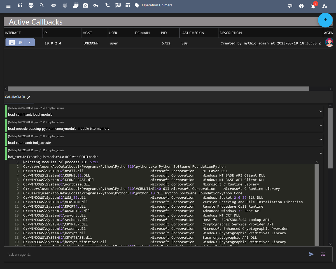Open Credentials via key icon
Image resolution: width=336 pixels, height=269 pixels.
click(96, 5)
